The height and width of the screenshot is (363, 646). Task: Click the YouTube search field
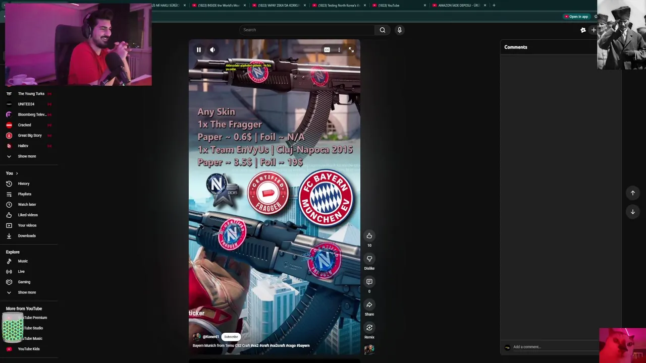click(306, 30)
